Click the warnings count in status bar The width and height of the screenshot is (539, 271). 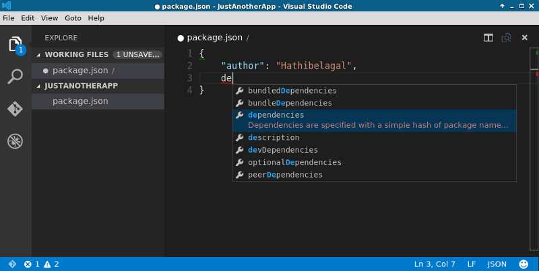point(51,264)
